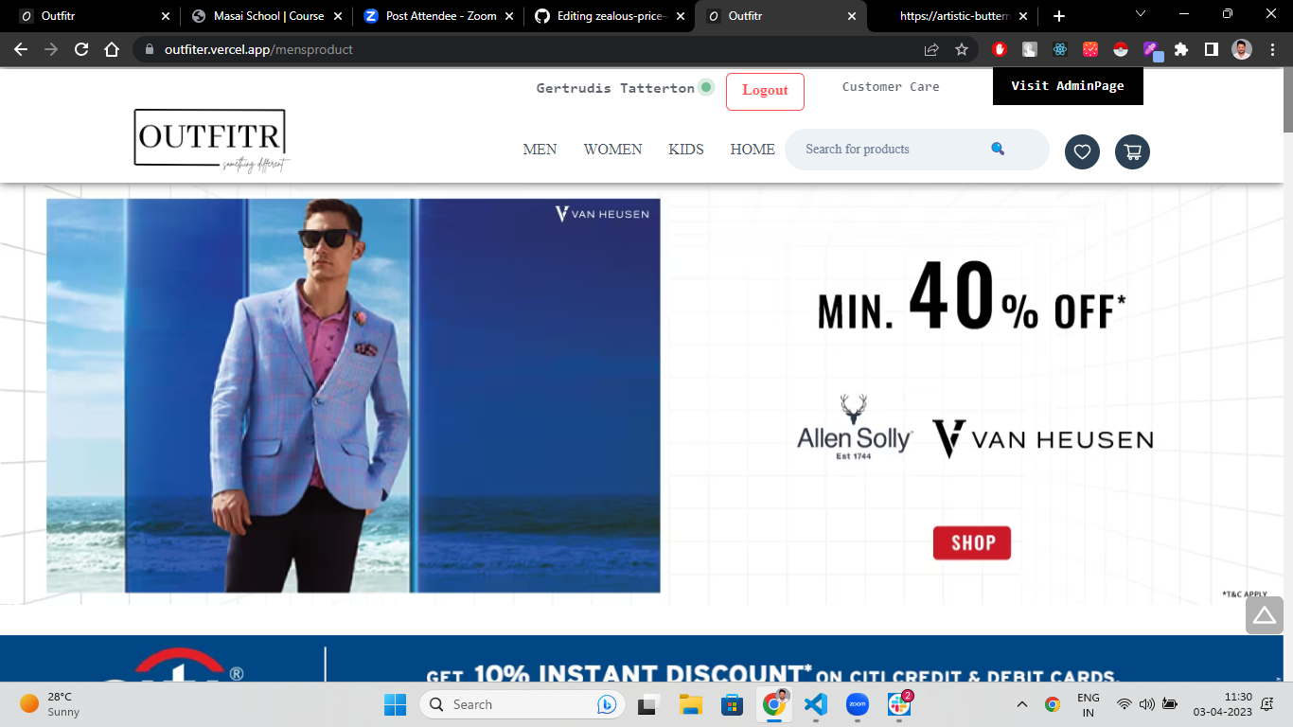1293x727 pixels.
Task: Open Slack from the taskbar
Action: tap(898, 704)
